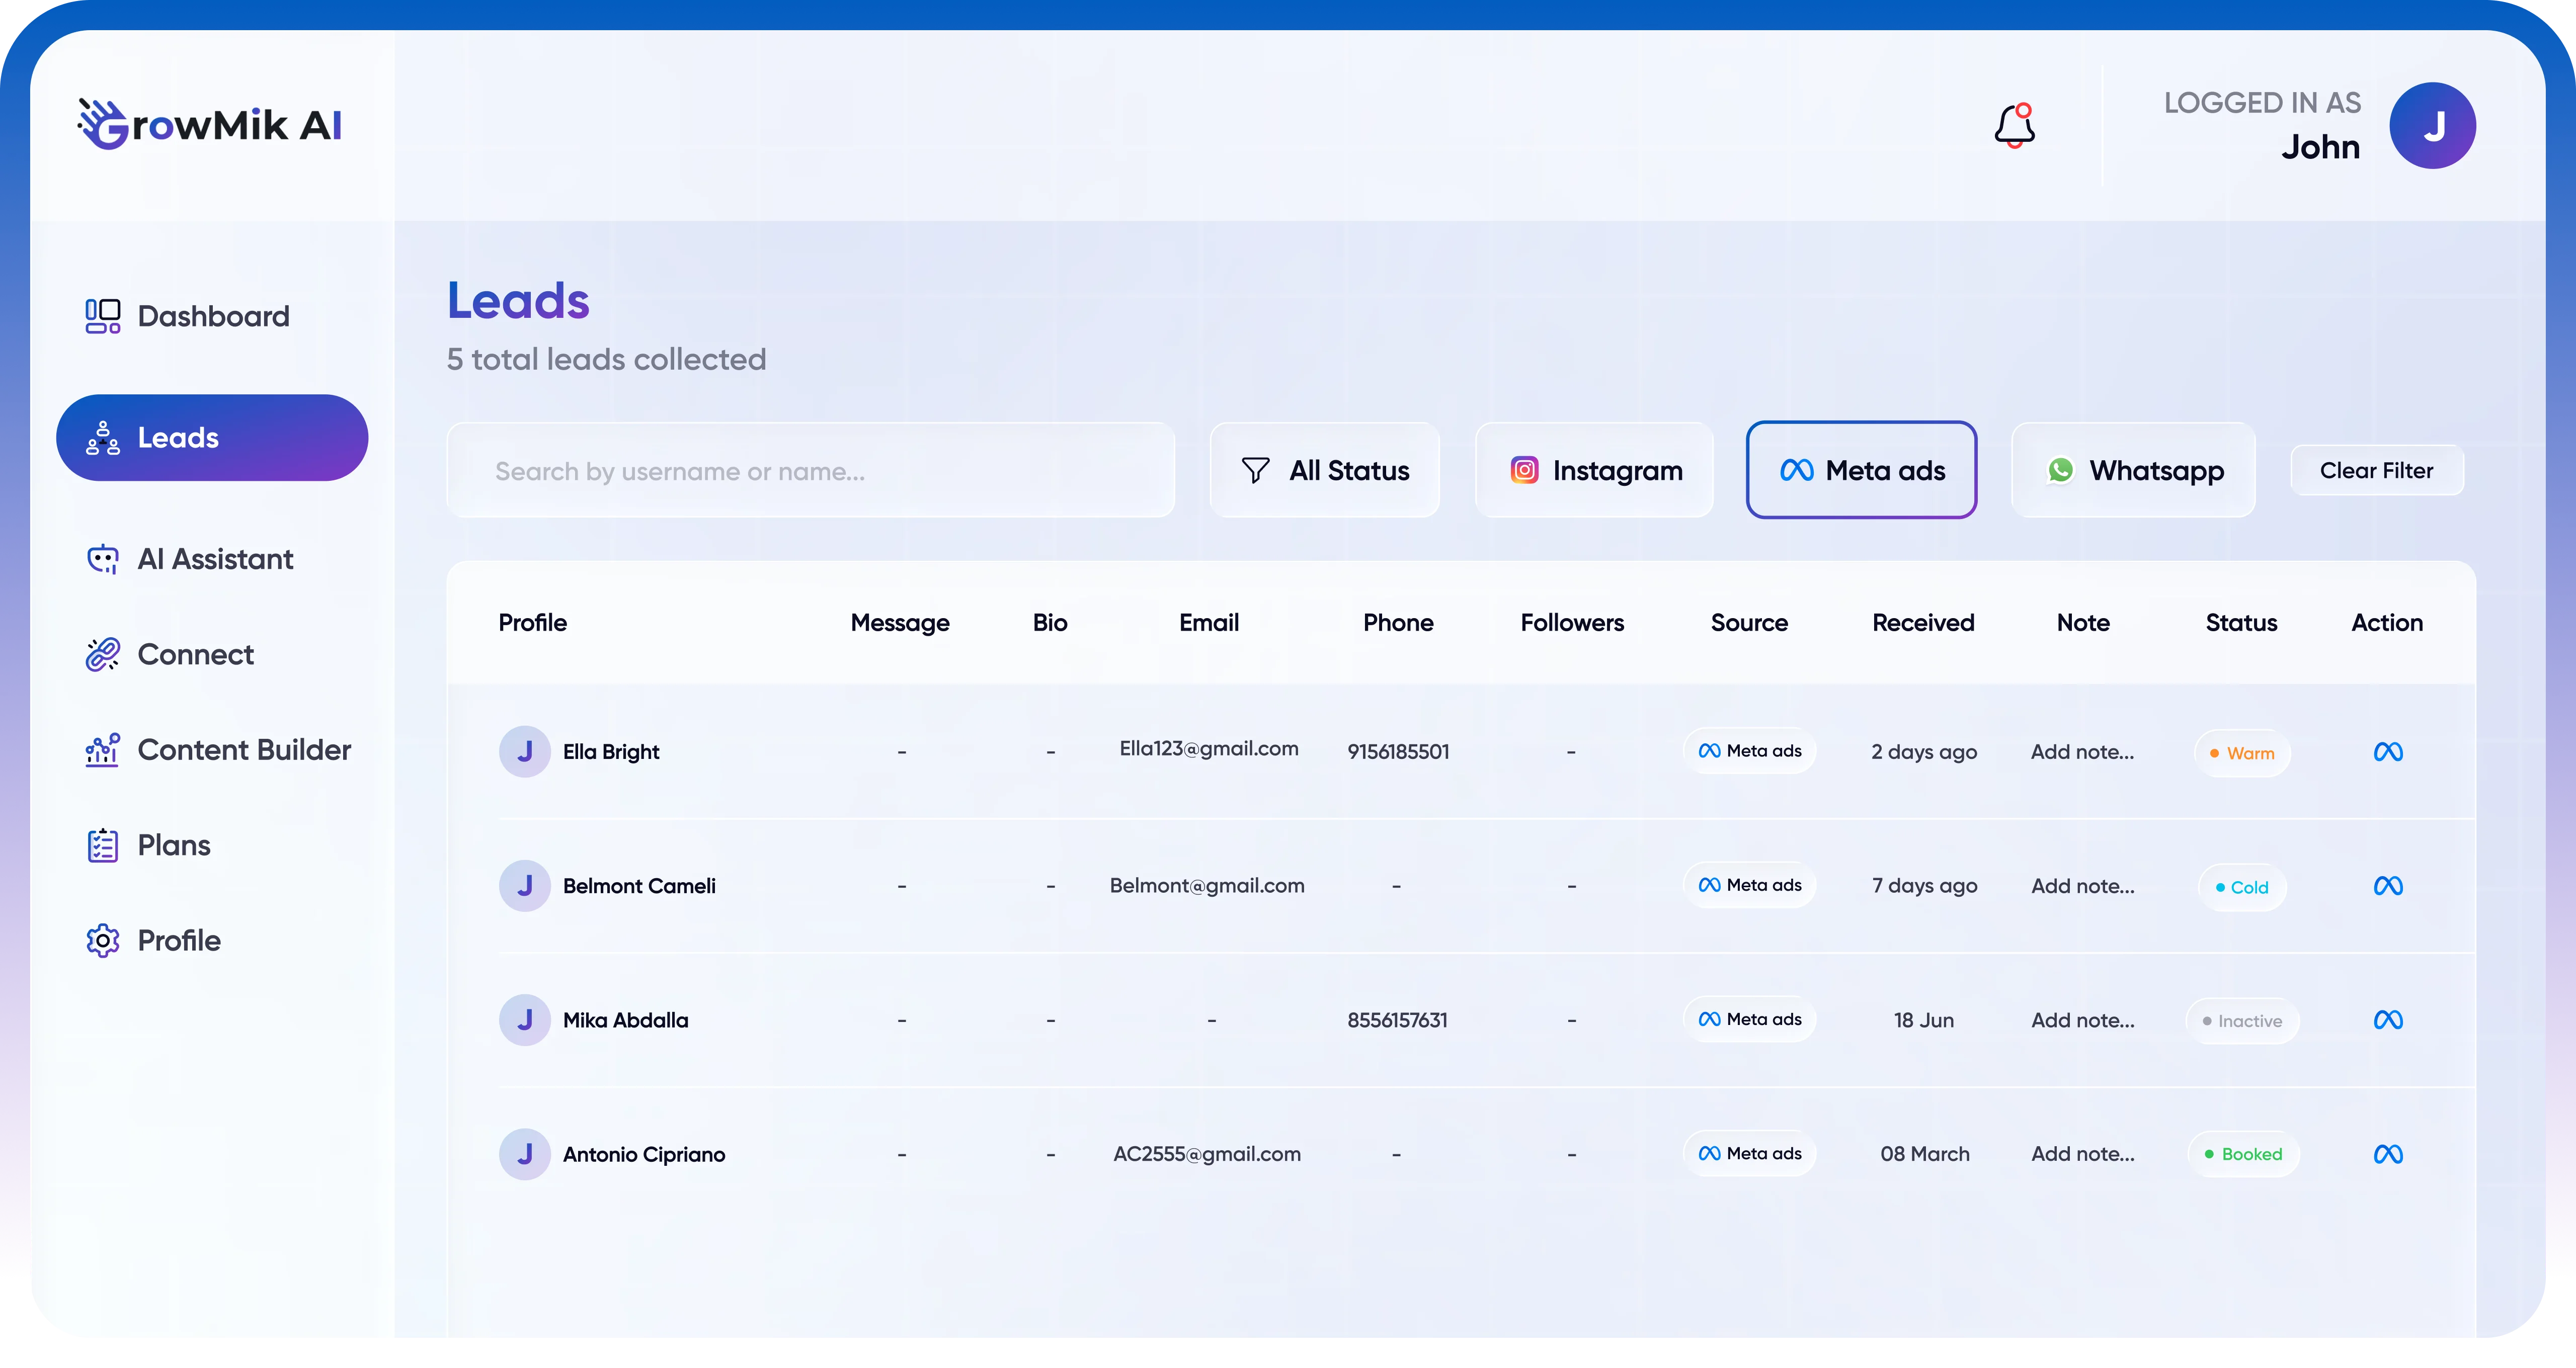This screenshot has height=1368, width=2576.
Task: Click Meta ads source badge for Belmont Cameli
Action: coord(1749,885)
